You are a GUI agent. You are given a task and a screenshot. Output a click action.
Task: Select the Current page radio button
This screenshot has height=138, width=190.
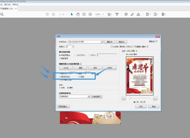point(75,55)
